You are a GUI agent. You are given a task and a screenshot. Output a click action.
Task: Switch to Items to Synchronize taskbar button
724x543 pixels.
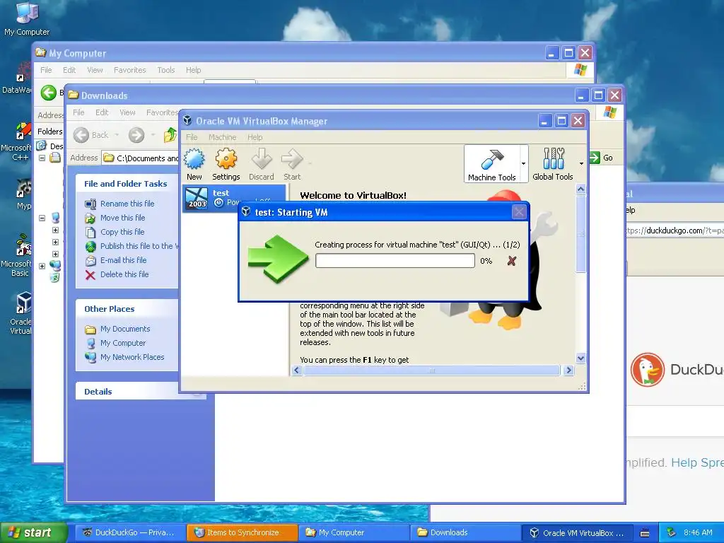[x=242, y=533]
